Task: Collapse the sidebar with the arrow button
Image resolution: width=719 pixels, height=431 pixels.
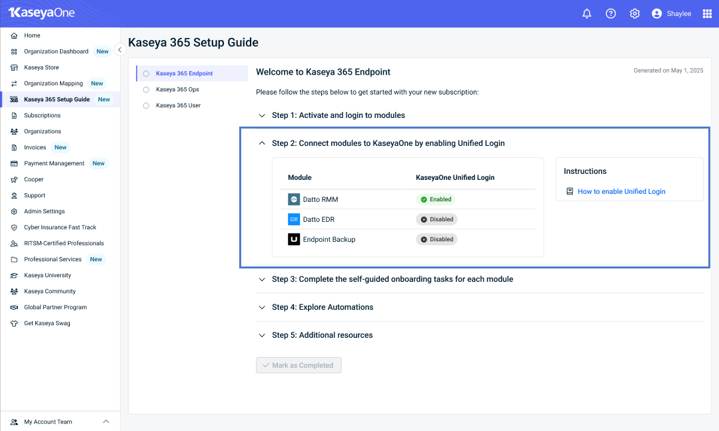Action: coord(120,49)
